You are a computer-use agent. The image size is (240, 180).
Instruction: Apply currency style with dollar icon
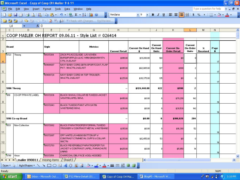(193, 15)
